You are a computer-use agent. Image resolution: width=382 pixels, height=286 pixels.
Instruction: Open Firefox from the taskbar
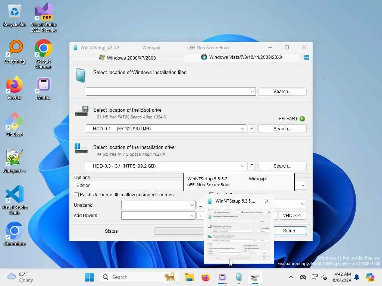point(206,277)
